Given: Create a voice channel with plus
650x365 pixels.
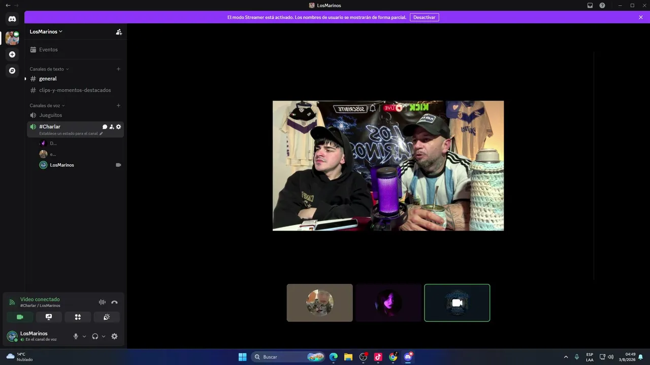Looking at the screenshot, I should (118, 105).
